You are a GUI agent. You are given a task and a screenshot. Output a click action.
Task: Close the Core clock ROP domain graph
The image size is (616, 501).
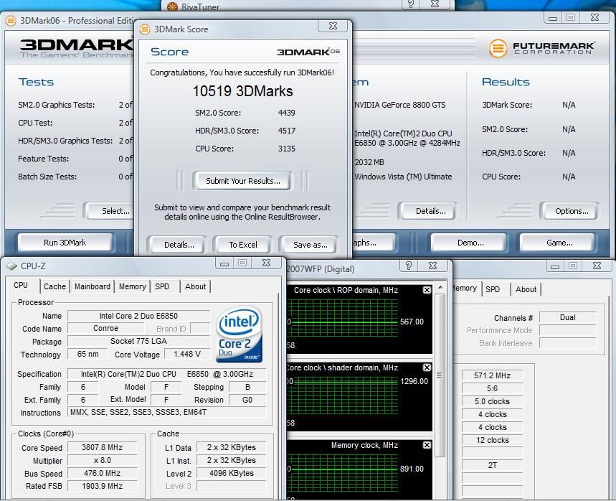[x=427, y=290]
